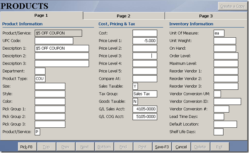Cancel editing the product
Image resolution: width=249 pixels, height=153 pixels.
181,147
